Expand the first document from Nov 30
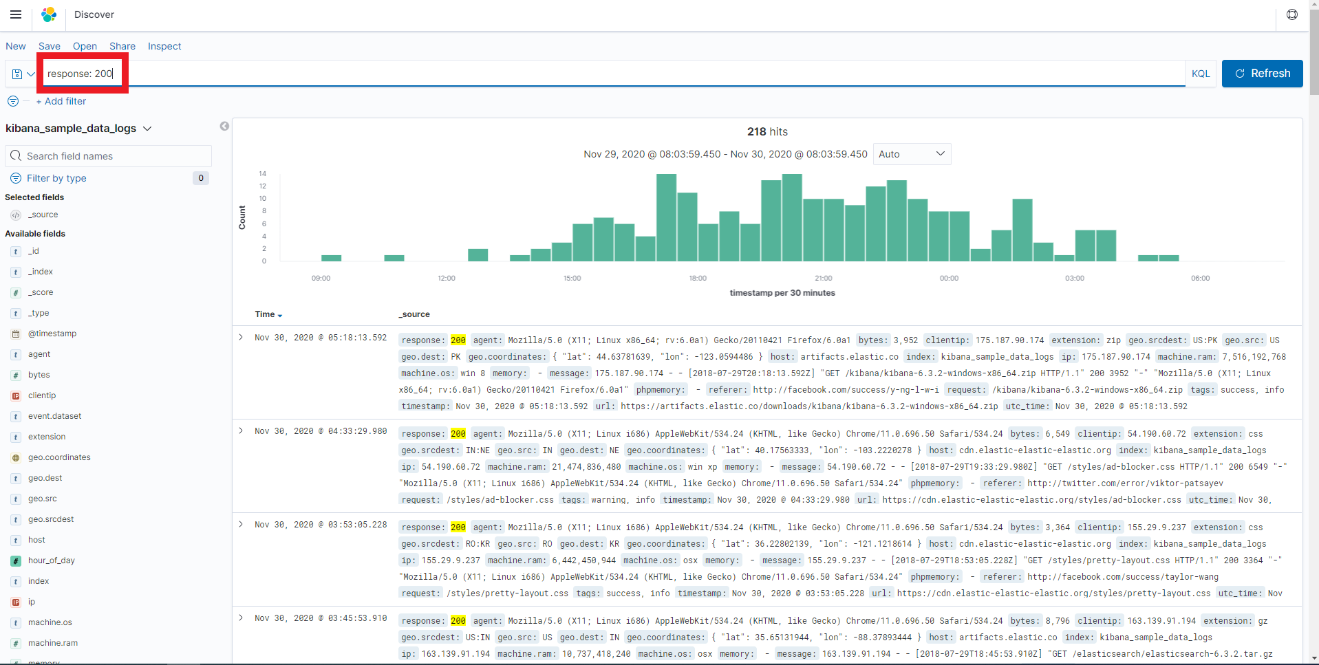Screen dimensions: 1319x665 tap(240, 337)
